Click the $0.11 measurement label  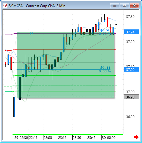click(x=105, y=68)
